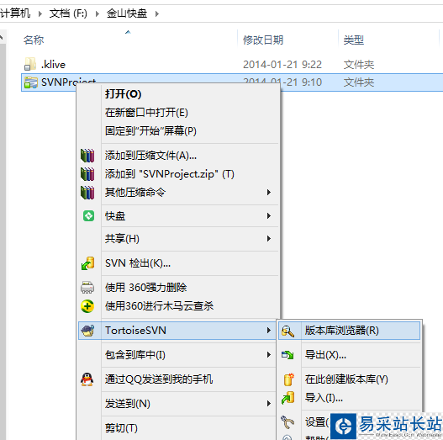The height and width of the screenshot is (440, 443).
Task: Expand submenu arrow beside 包含到库中(I)
Action: click(269, 354)
